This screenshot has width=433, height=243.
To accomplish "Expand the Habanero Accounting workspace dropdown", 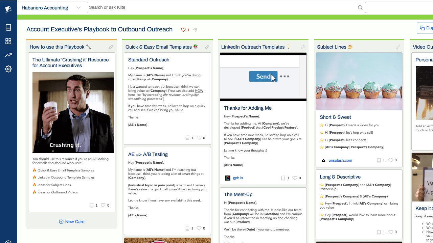I will pos(78,7).
